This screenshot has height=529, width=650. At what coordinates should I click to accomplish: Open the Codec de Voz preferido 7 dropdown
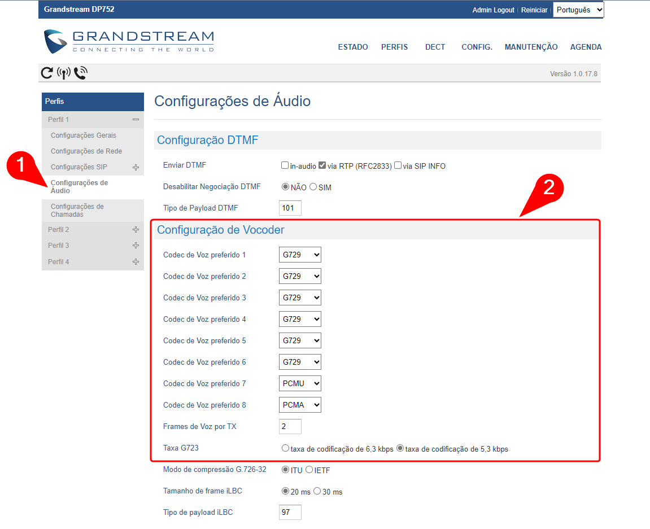click(300, 384)
